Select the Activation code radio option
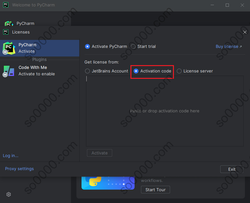250x203 pixels. point(152,71)
